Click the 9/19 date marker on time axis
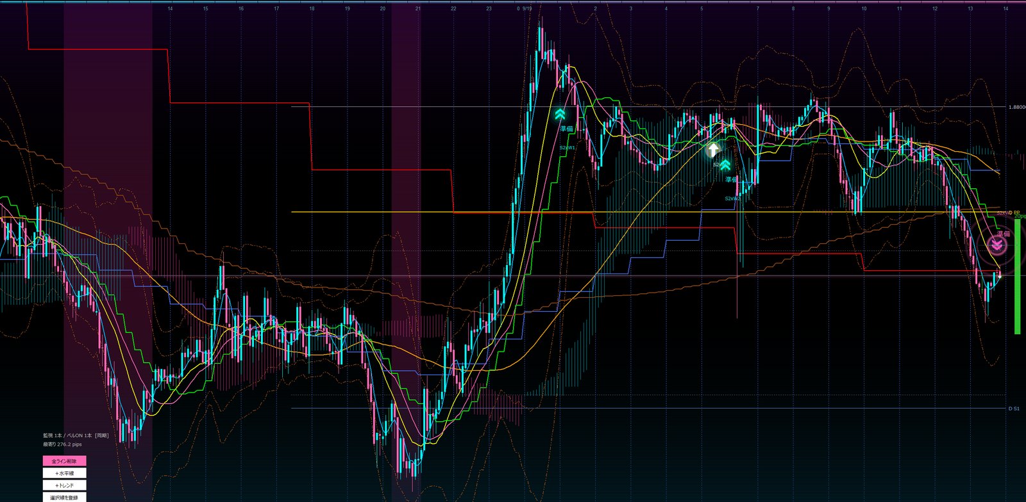 point(527,9)
